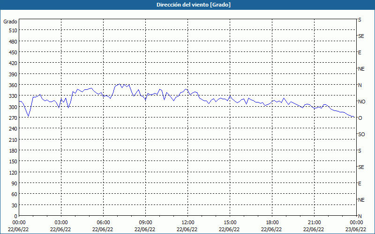Click the 300 degree axis label
This screenshot has width=375, height=234.
click(13, 107)
